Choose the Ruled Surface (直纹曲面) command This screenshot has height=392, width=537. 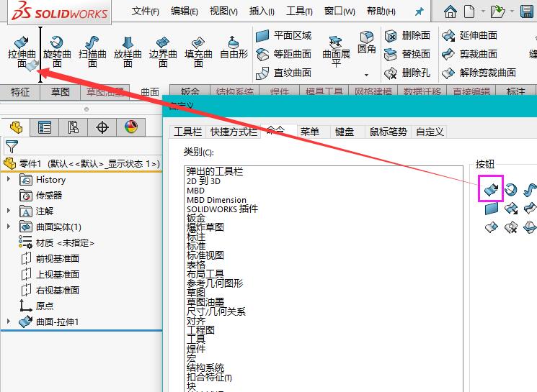(283, 73)
